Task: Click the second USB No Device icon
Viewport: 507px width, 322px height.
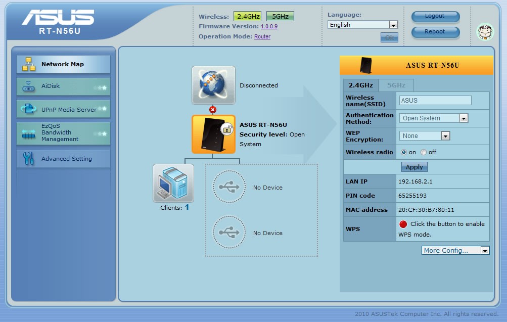Action: [x=229, y=232]
